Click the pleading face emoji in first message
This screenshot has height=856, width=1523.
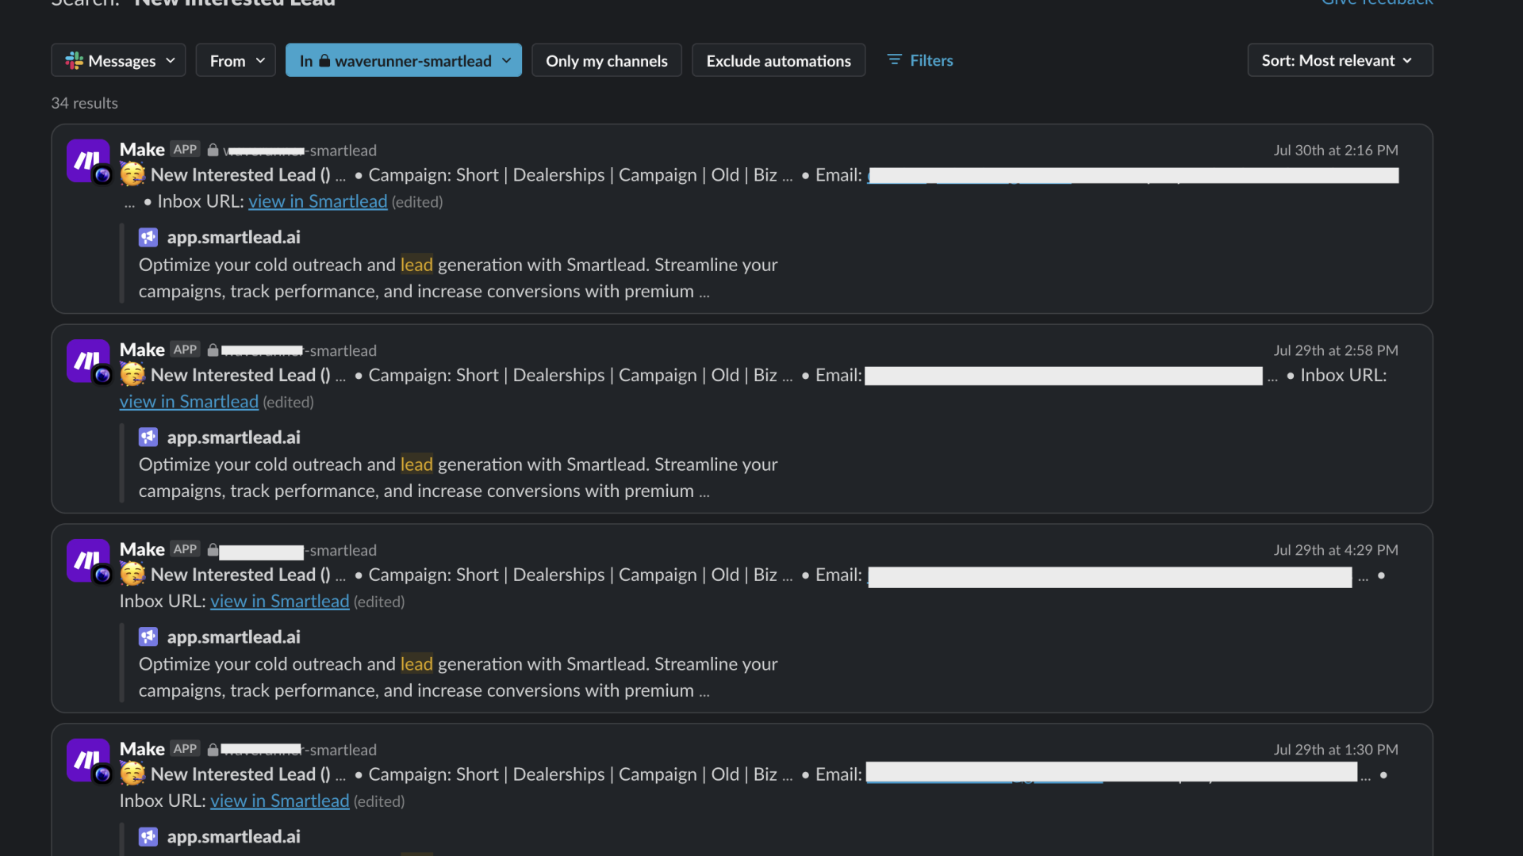pyautogui.click(x=132, y=174)
